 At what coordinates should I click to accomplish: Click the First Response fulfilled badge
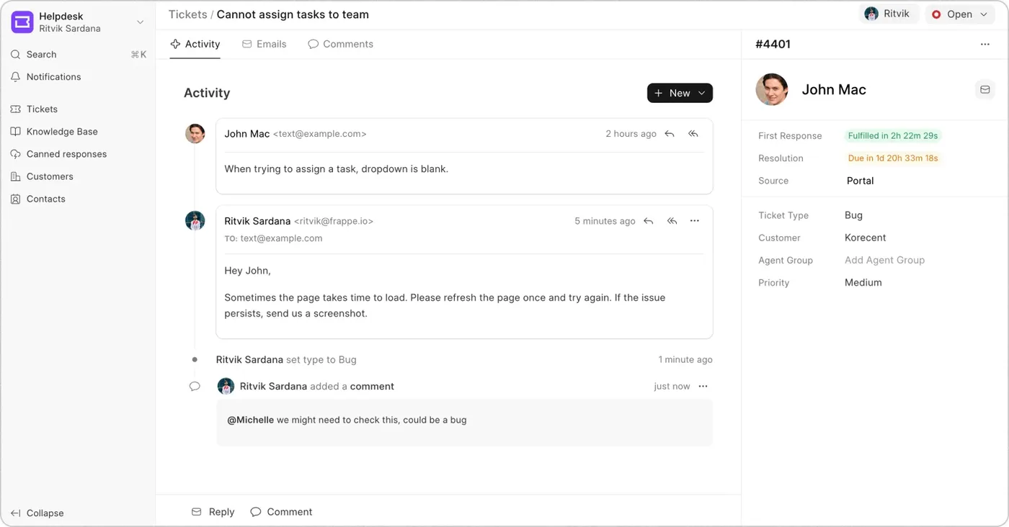(893, 135)
